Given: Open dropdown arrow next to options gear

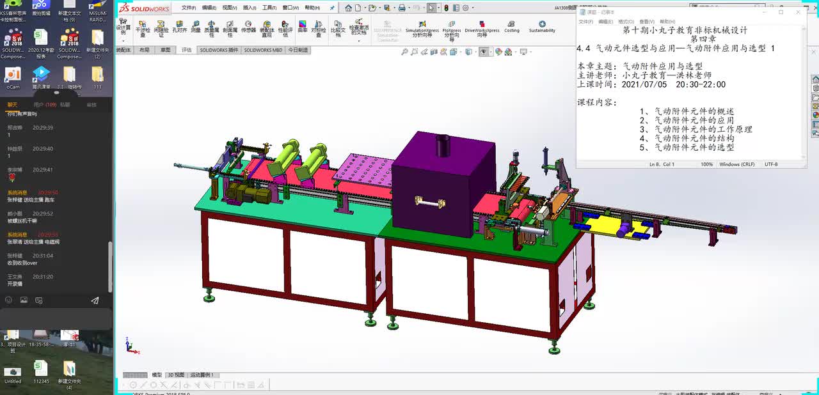Looking at the screenshot, I should coord(473,8).
